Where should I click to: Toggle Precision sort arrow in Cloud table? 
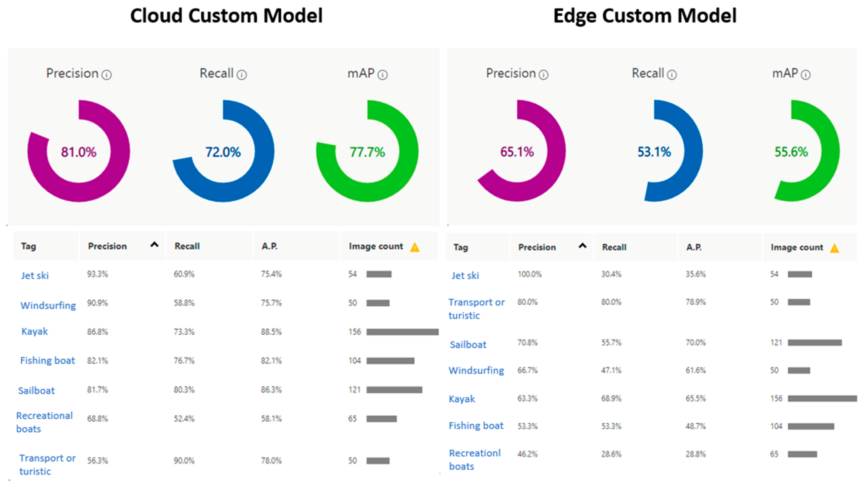click(x=154, y=245)
